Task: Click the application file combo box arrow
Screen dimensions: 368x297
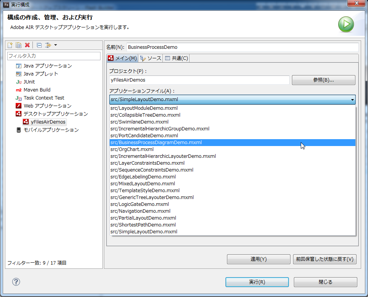Action: (352, 100)
